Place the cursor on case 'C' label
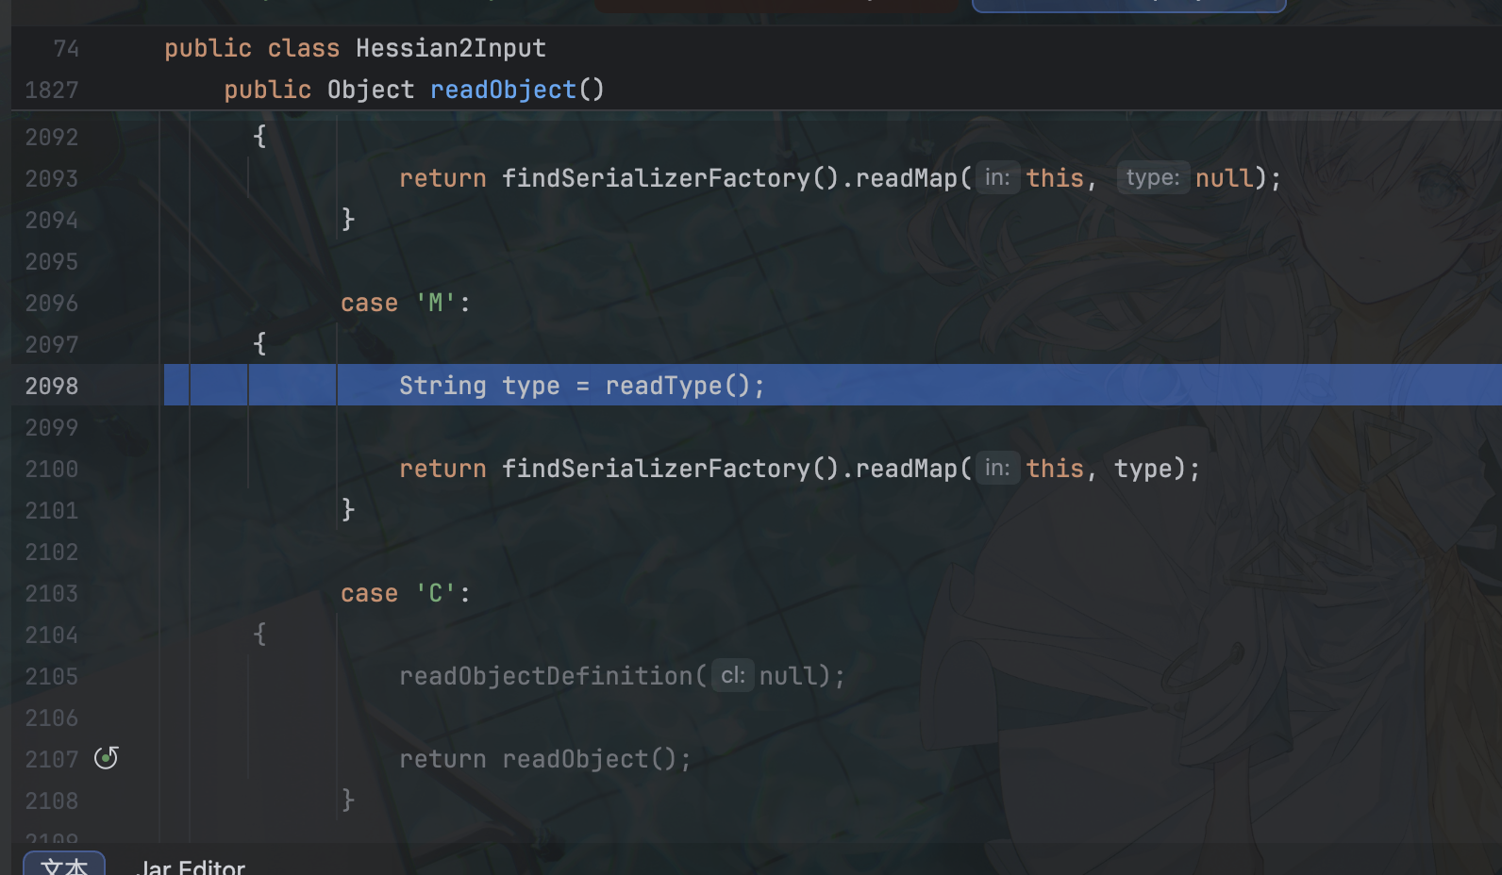 click(x=405, y=593)
